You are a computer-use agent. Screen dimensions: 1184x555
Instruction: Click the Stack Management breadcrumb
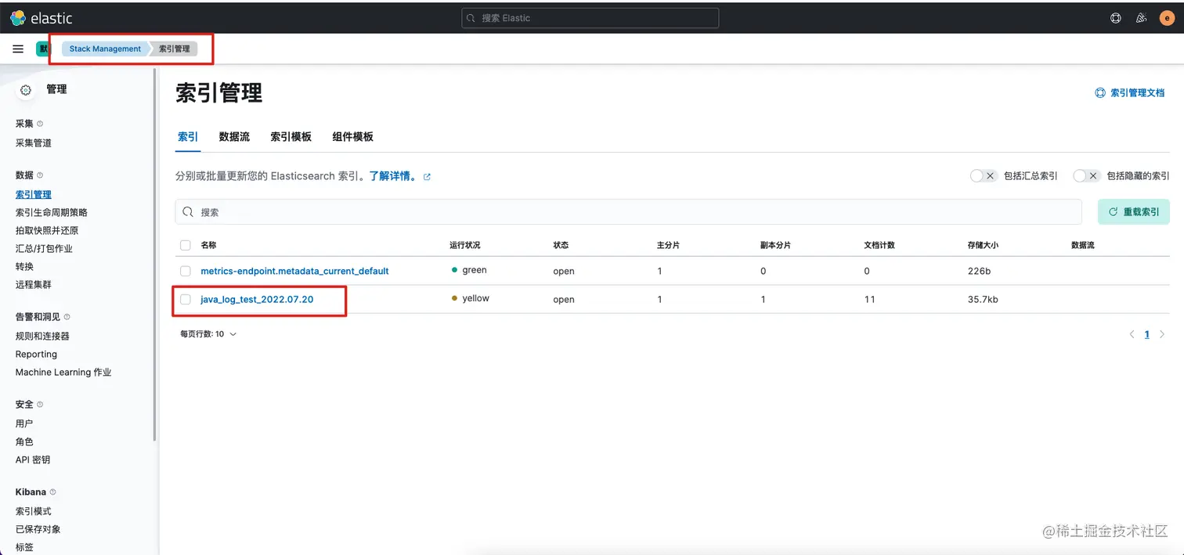[105, 49]
